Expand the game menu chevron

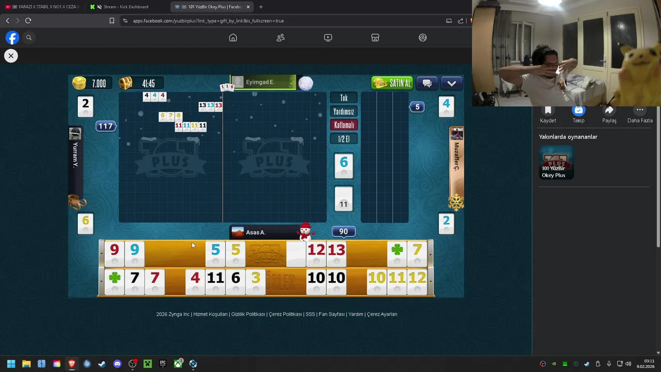[452, 83]
